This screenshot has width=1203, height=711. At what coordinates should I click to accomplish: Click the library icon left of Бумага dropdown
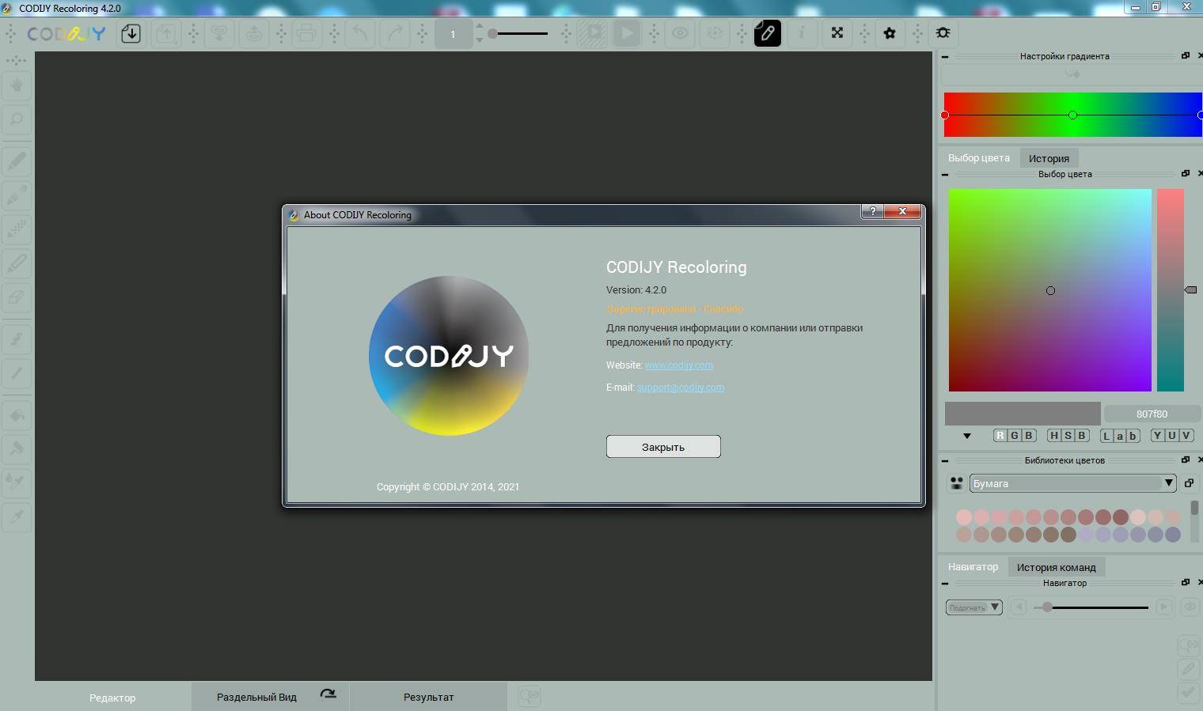point(956,483)
